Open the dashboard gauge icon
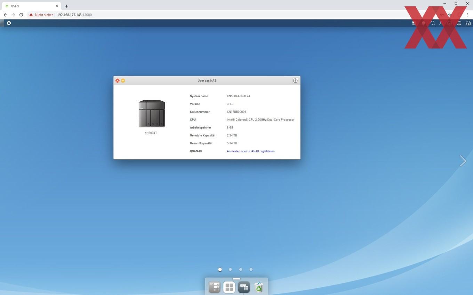 tap(468, 23)
